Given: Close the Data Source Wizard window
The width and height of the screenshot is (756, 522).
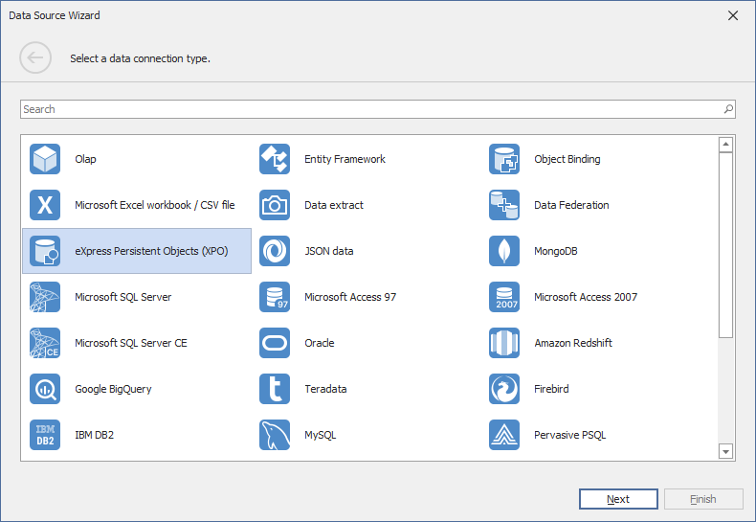Looking at the screenshot, I should 733,15.
